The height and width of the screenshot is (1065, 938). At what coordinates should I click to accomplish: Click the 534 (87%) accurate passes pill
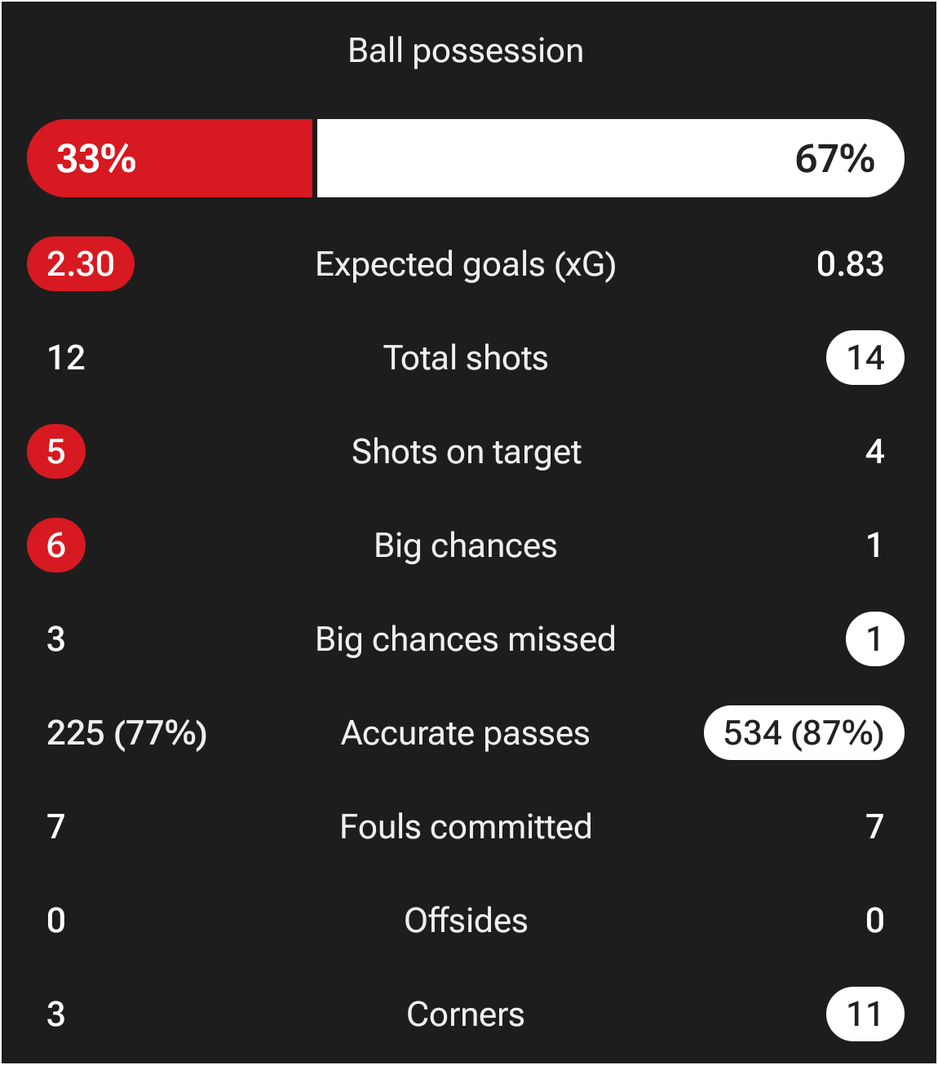[x=803, y=733]
